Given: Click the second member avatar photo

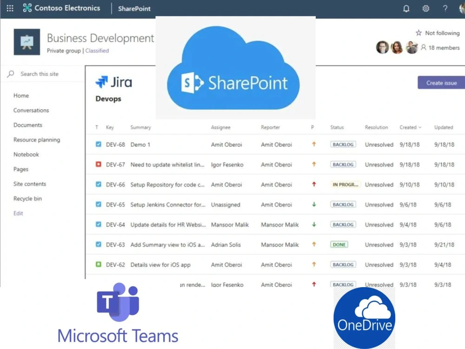Looking at the screenshot, I should pos(397,47).
